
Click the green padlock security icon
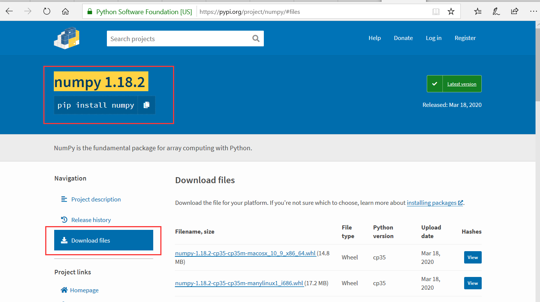[x=89, y=12]
